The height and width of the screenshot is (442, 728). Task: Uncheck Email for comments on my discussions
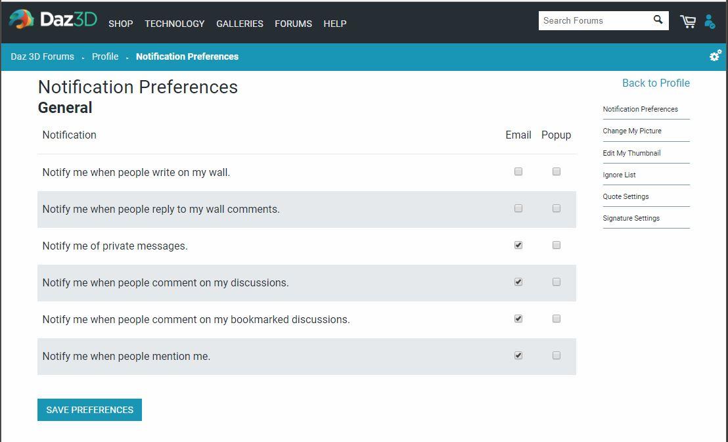[518, 282]
